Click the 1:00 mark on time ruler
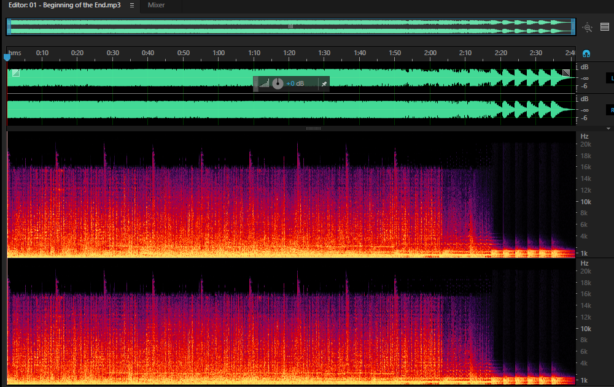 [x=219, y=53]
